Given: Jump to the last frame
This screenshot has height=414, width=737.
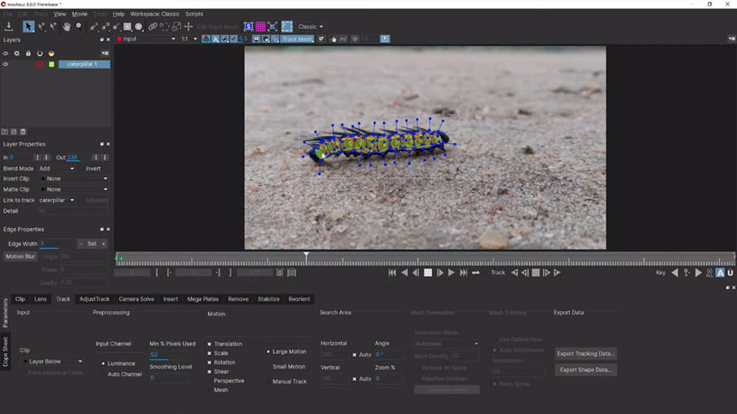Looking at the screenshot, I should tap(464, 273).
